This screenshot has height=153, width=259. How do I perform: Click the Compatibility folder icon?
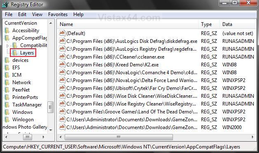[15, 45]
